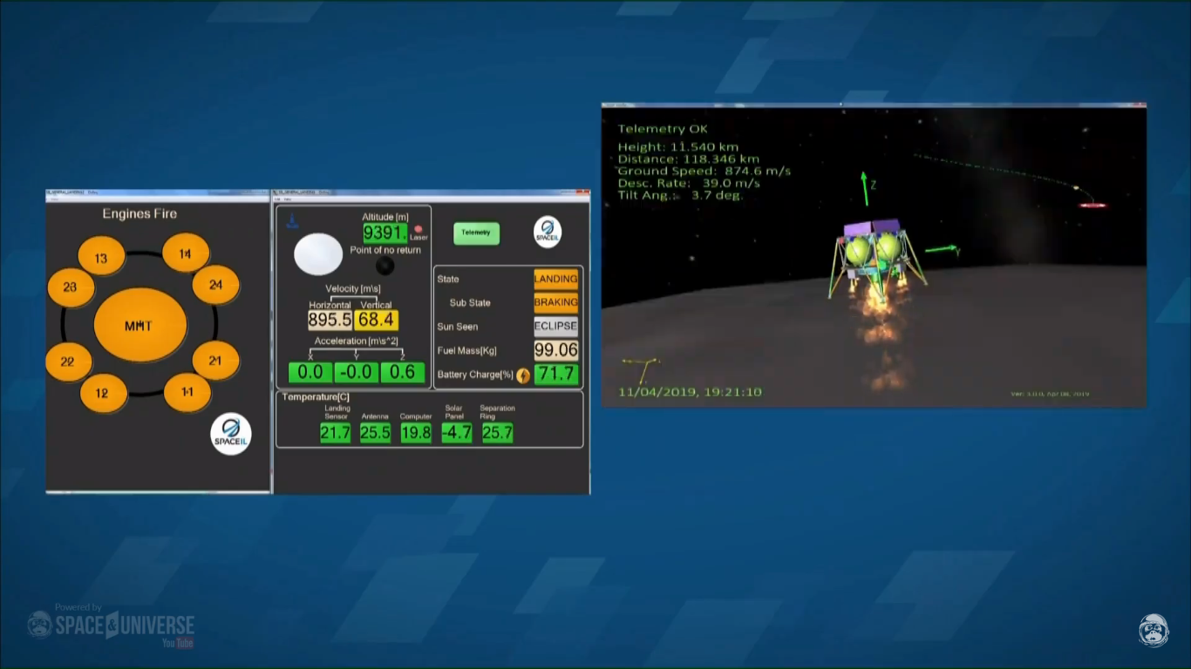
Task: Click the Altitude value 9391
Action: (385, 233)
